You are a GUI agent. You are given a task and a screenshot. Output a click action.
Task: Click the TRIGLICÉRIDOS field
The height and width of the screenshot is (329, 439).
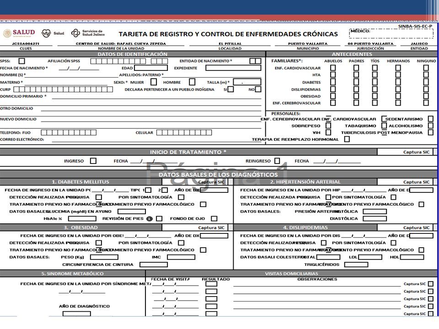[356, 265]
